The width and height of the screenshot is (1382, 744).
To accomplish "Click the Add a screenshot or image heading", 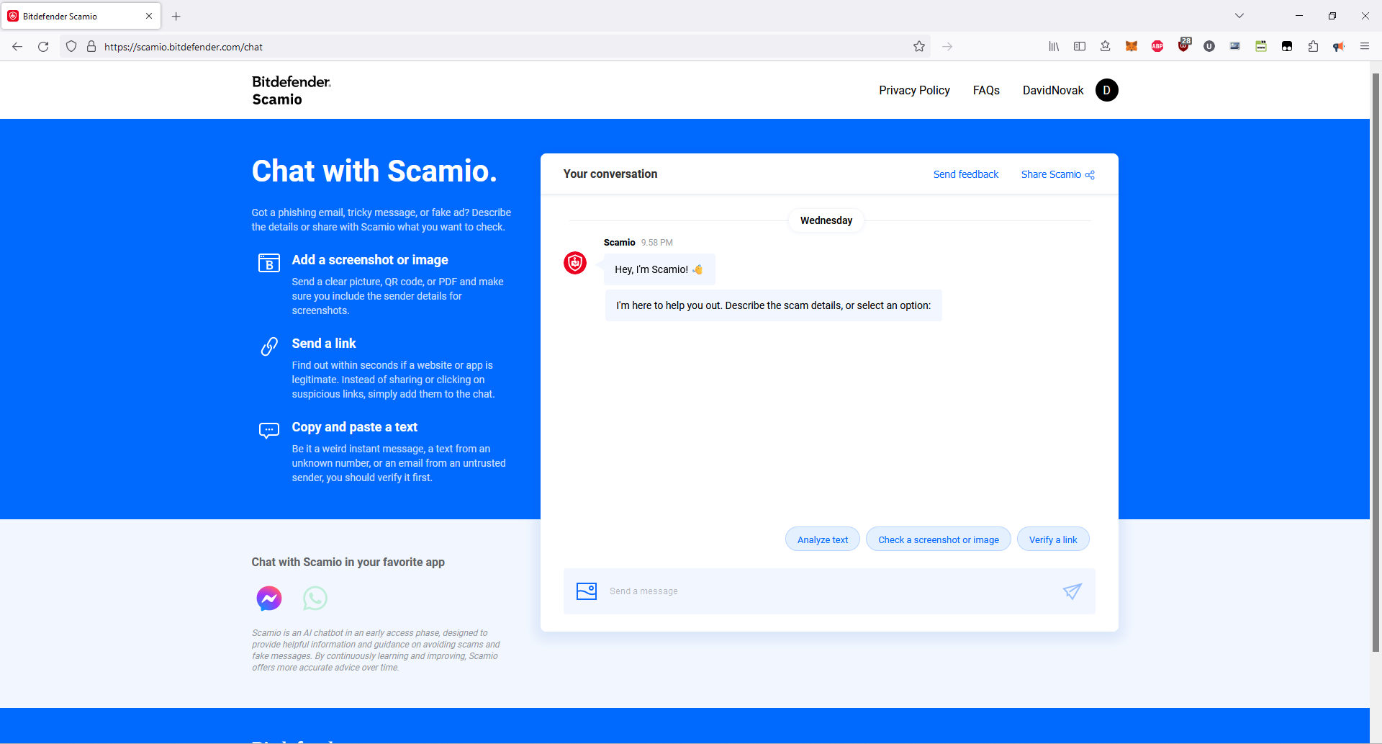I will pos(370,260).
